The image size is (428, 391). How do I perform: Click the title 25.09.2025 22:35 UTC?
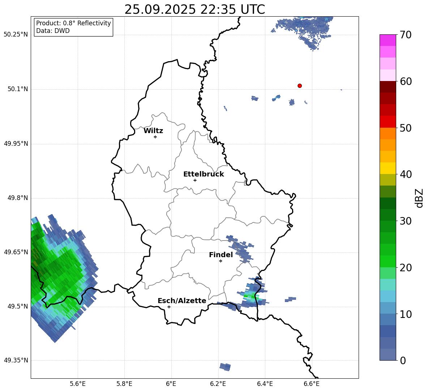point(194,9)
